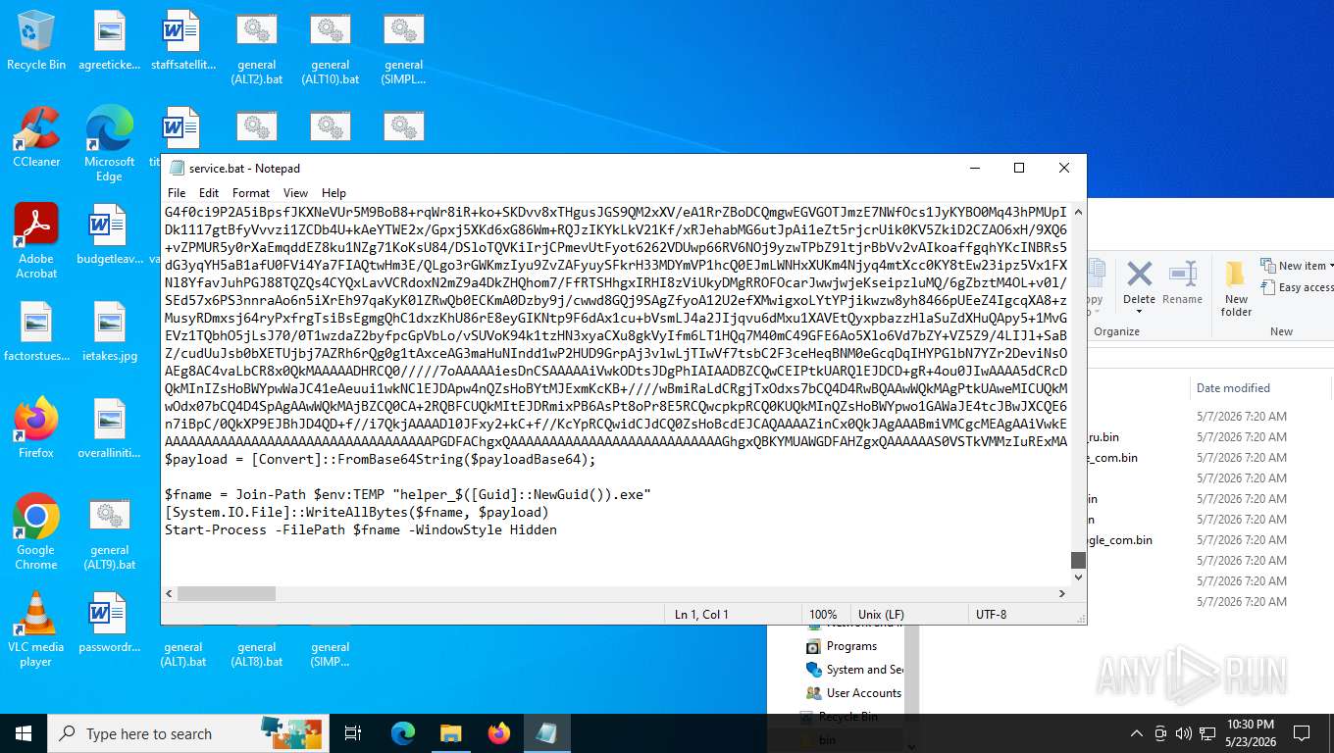Open the notification center icon
1334x753 pixels.
(1302, 733)
